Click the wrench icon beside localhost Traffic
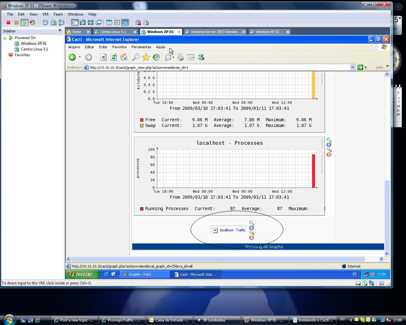The height and width of the screenshot is (325, 406). click(x=252, y=233)
